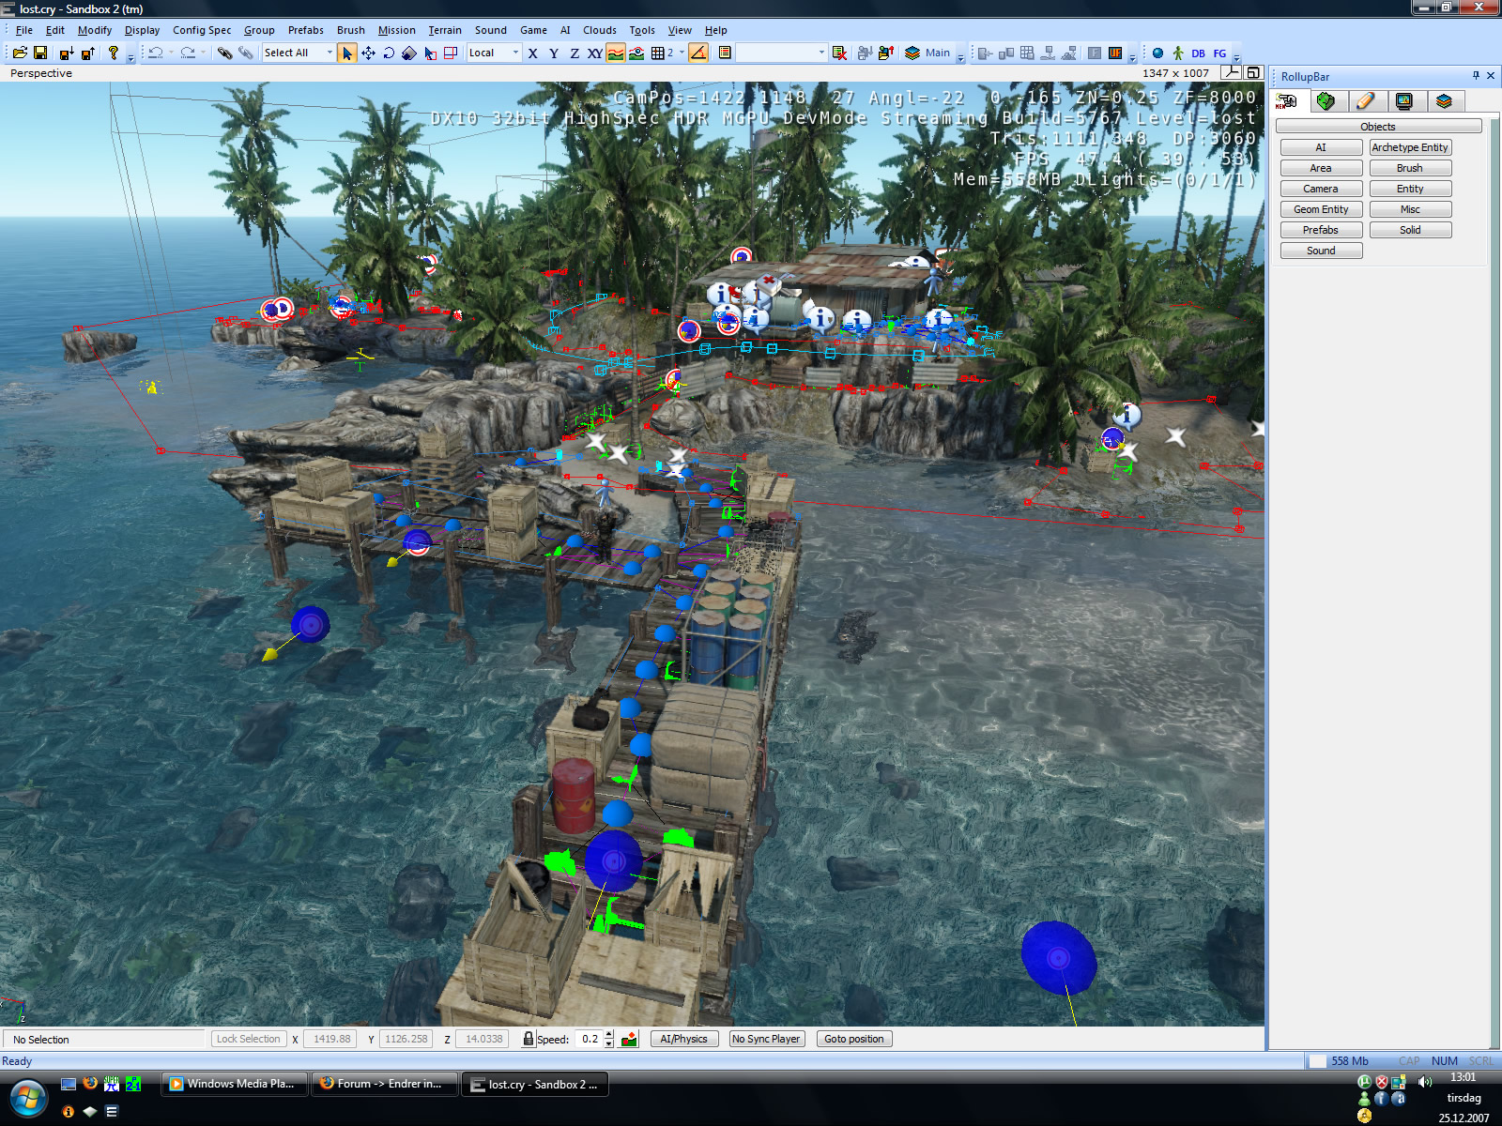Activate the select terrain tool
1502x1126 pixels.
430,53
